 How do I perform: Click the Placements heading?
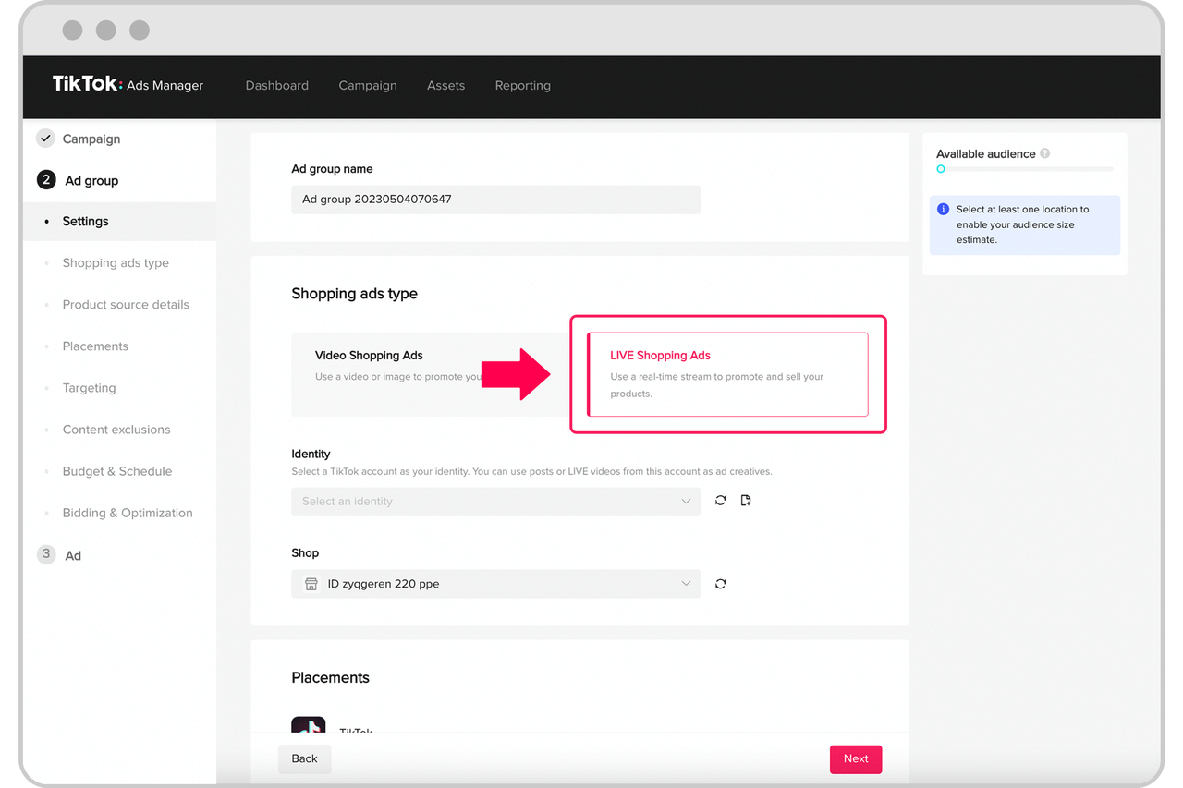[x=330, y=677]
